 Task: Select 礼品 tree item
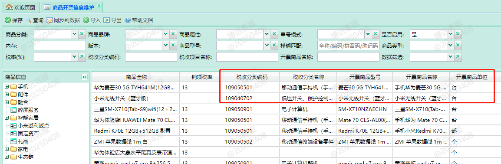[x=23, y=141]
